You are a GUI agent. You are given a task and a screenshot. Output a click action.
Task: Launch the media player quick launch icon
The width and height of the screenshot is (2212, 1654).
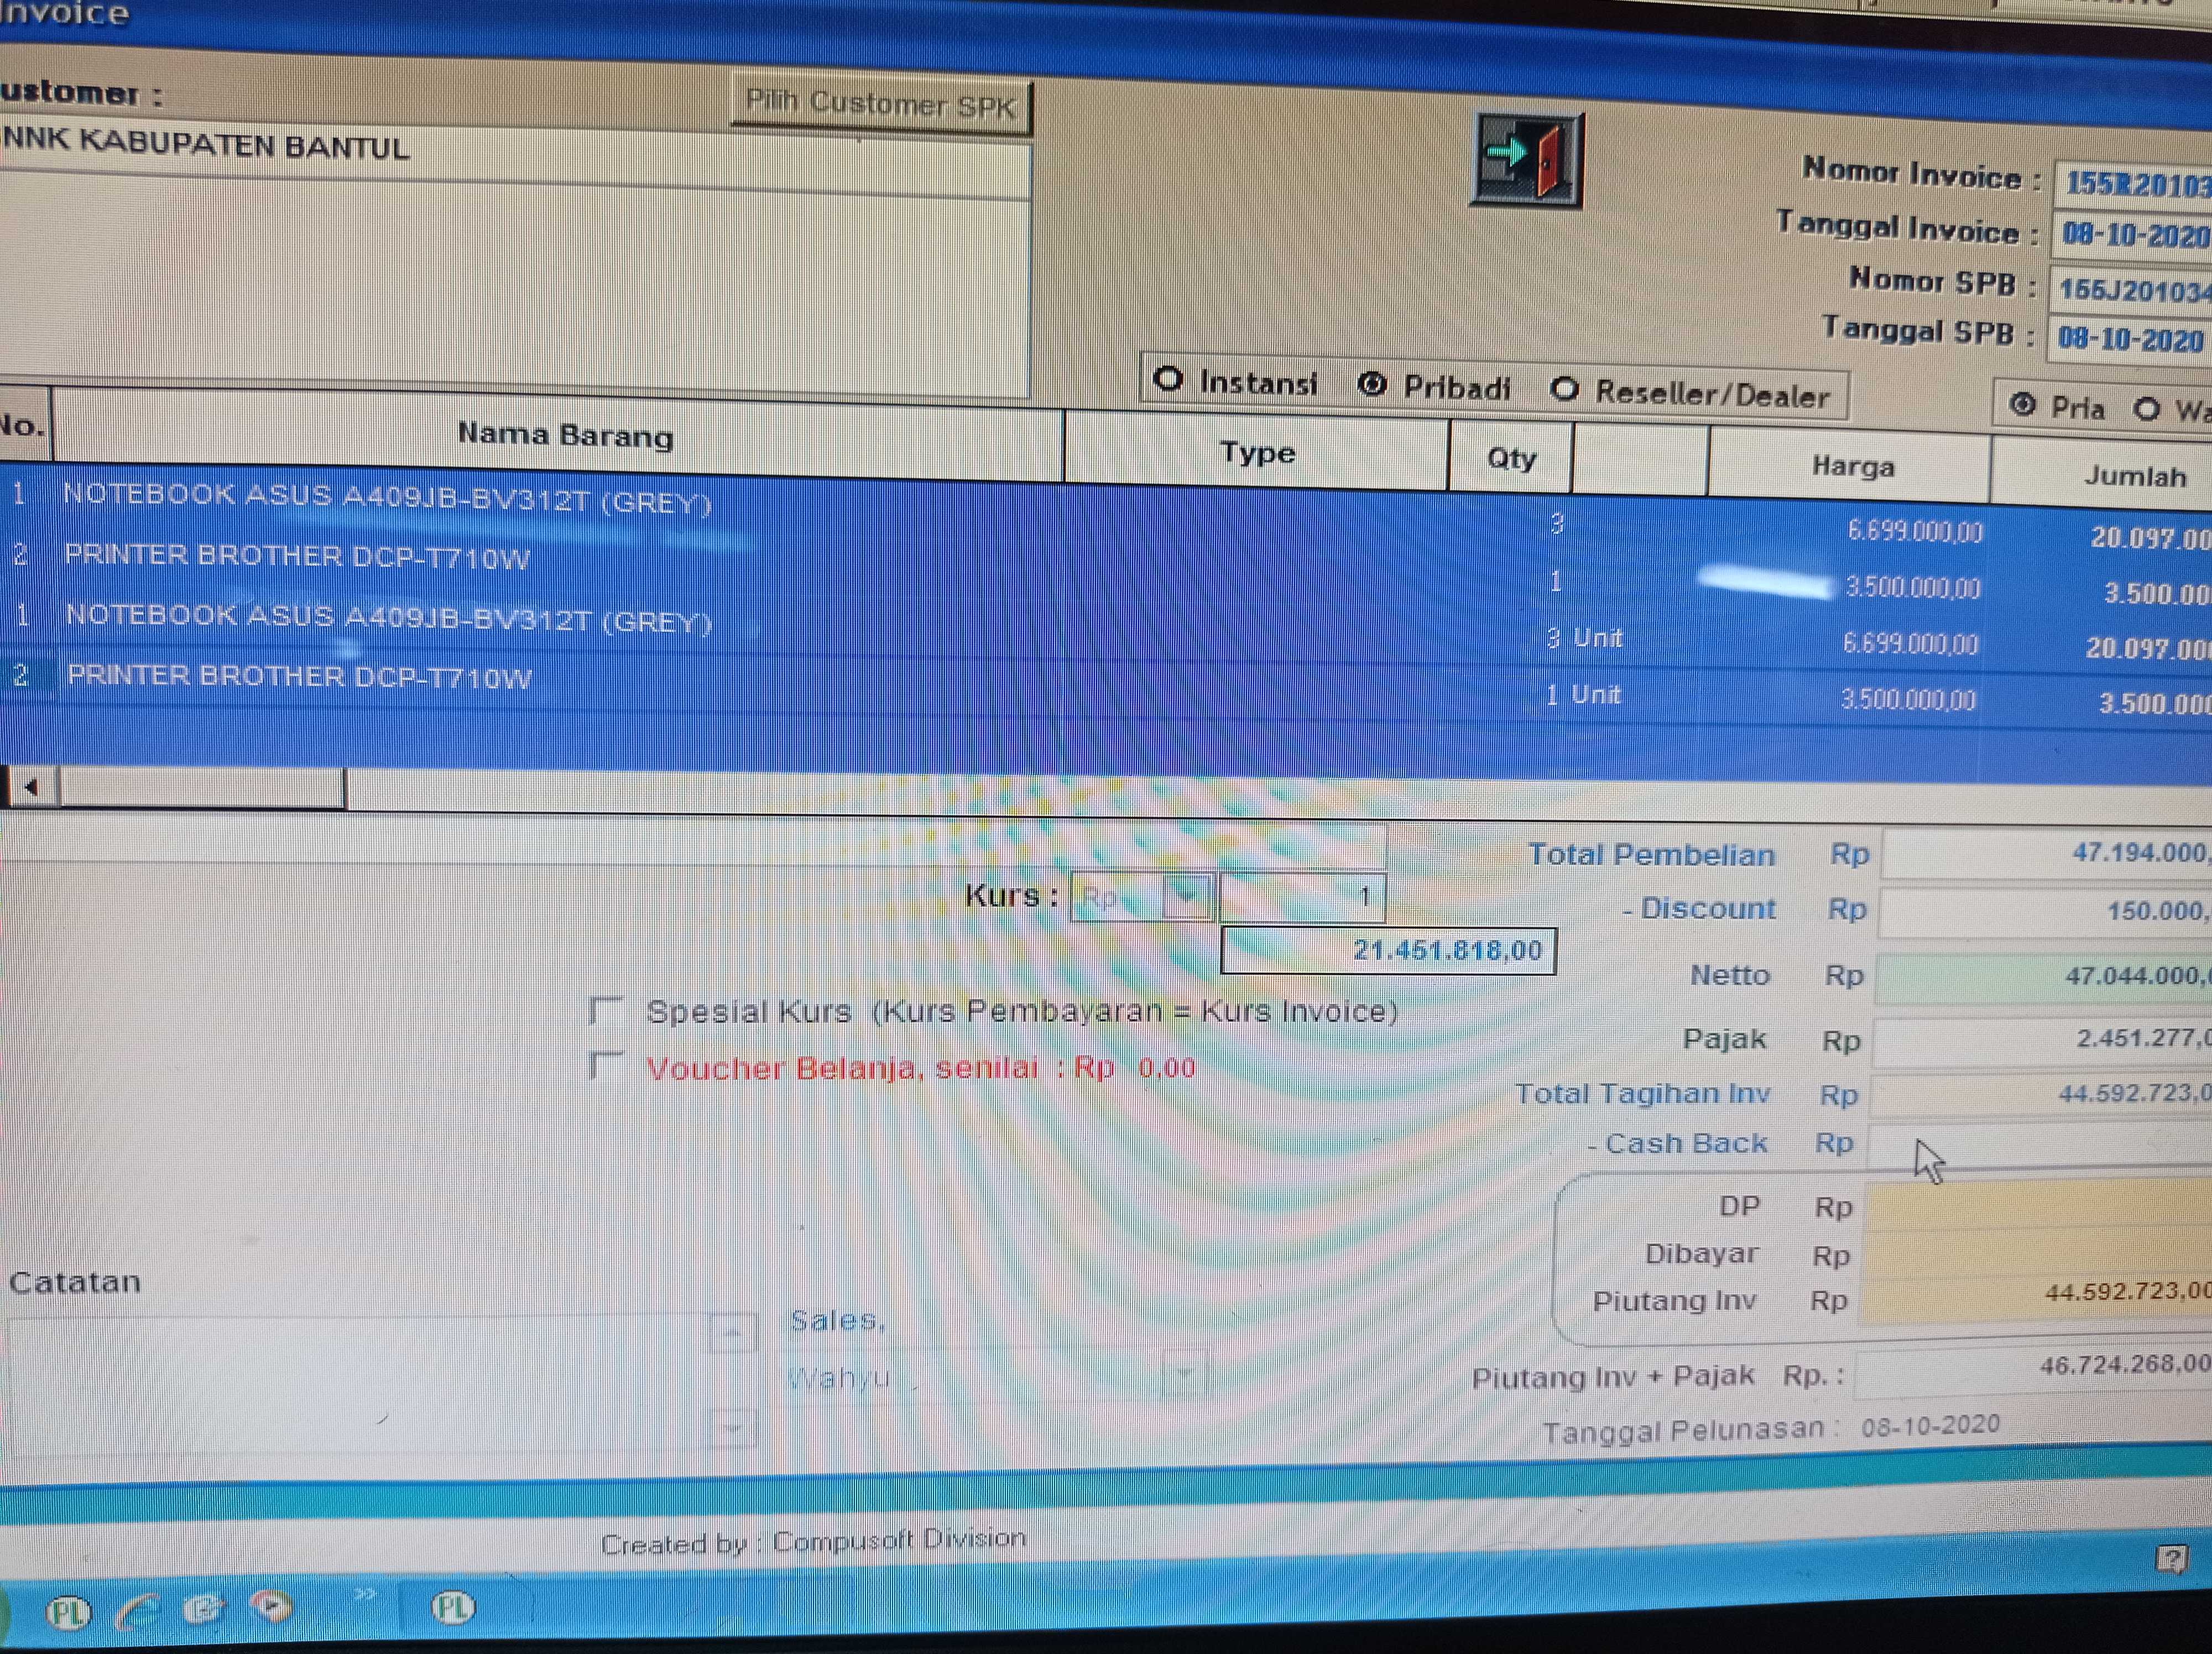271,1605
